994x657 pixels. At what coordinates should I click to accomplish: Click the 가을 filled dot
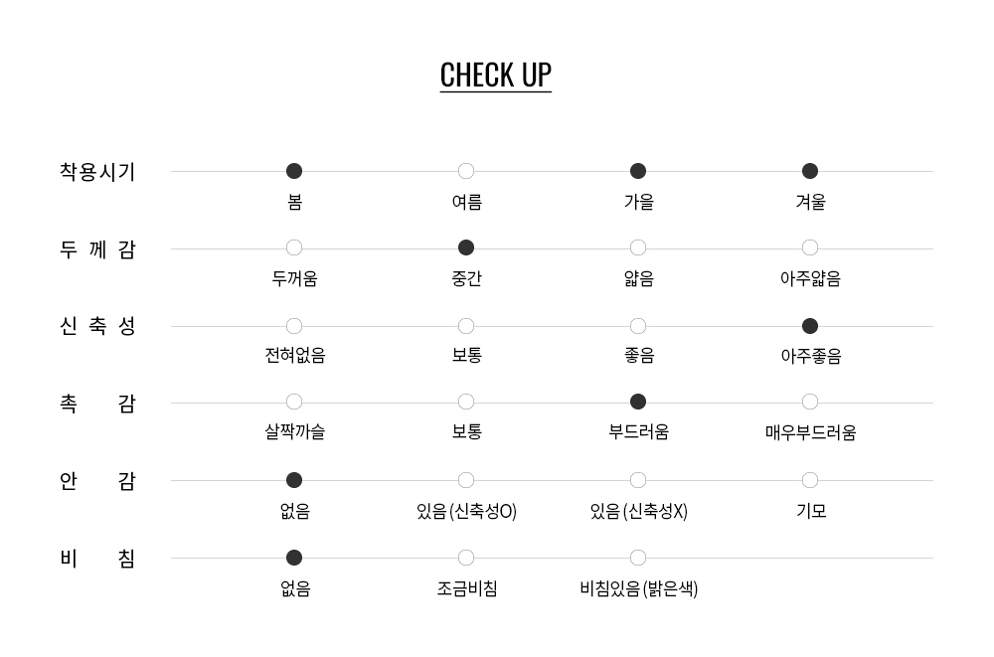[x=638, y=171]
